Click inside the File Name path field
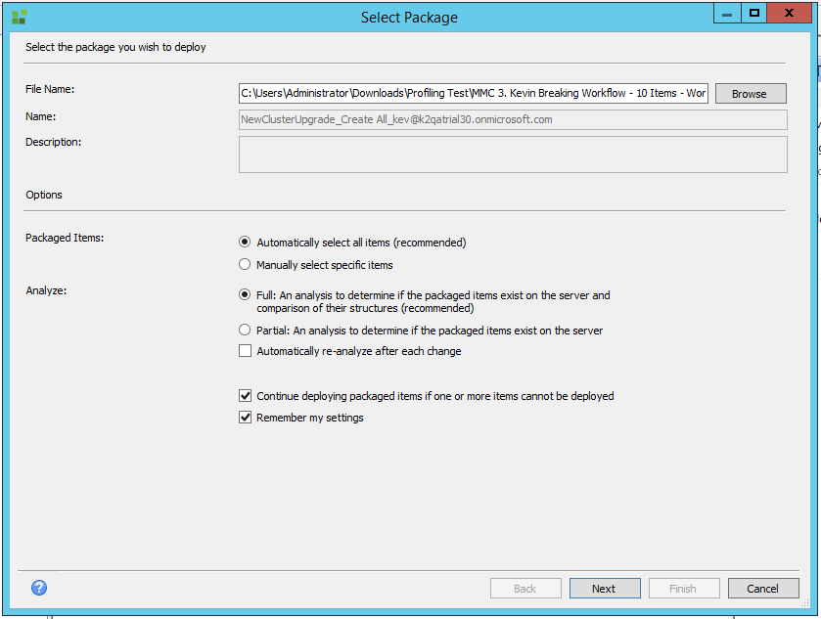821x619 pixels. pos(473,94)
